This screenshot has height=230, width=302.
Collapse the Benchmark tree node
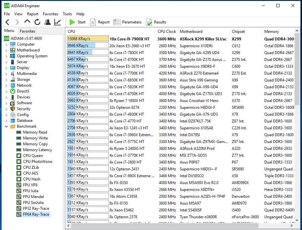pyautogui.click(x=7, y=127)
